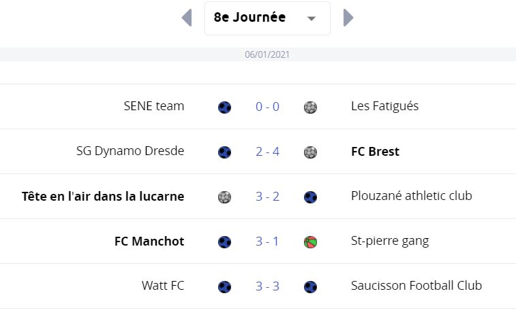
Task: Select the FC Manchot team name
Action: [x=149, y=241]
